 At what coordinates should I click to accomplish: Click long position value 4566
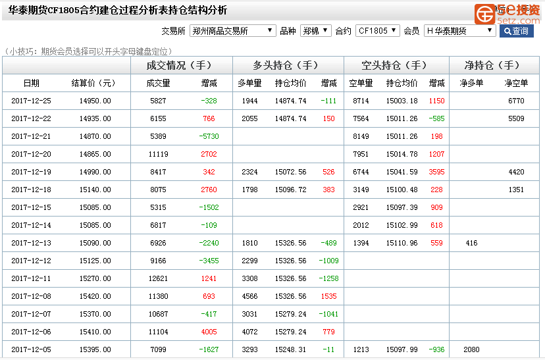coord(249,296)
